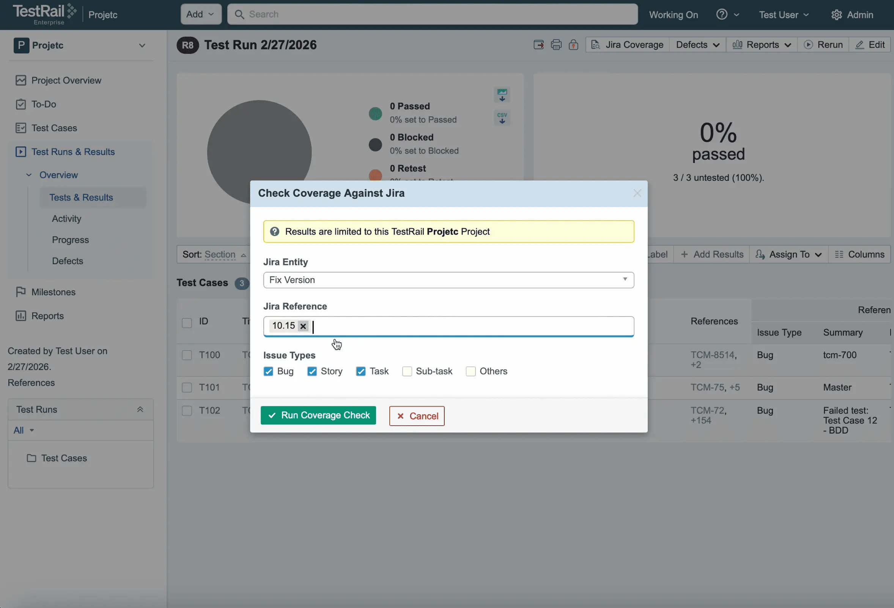Click the R8 run badge
The width and height of the screenshot is (894, 608).
tap(187, 45)
